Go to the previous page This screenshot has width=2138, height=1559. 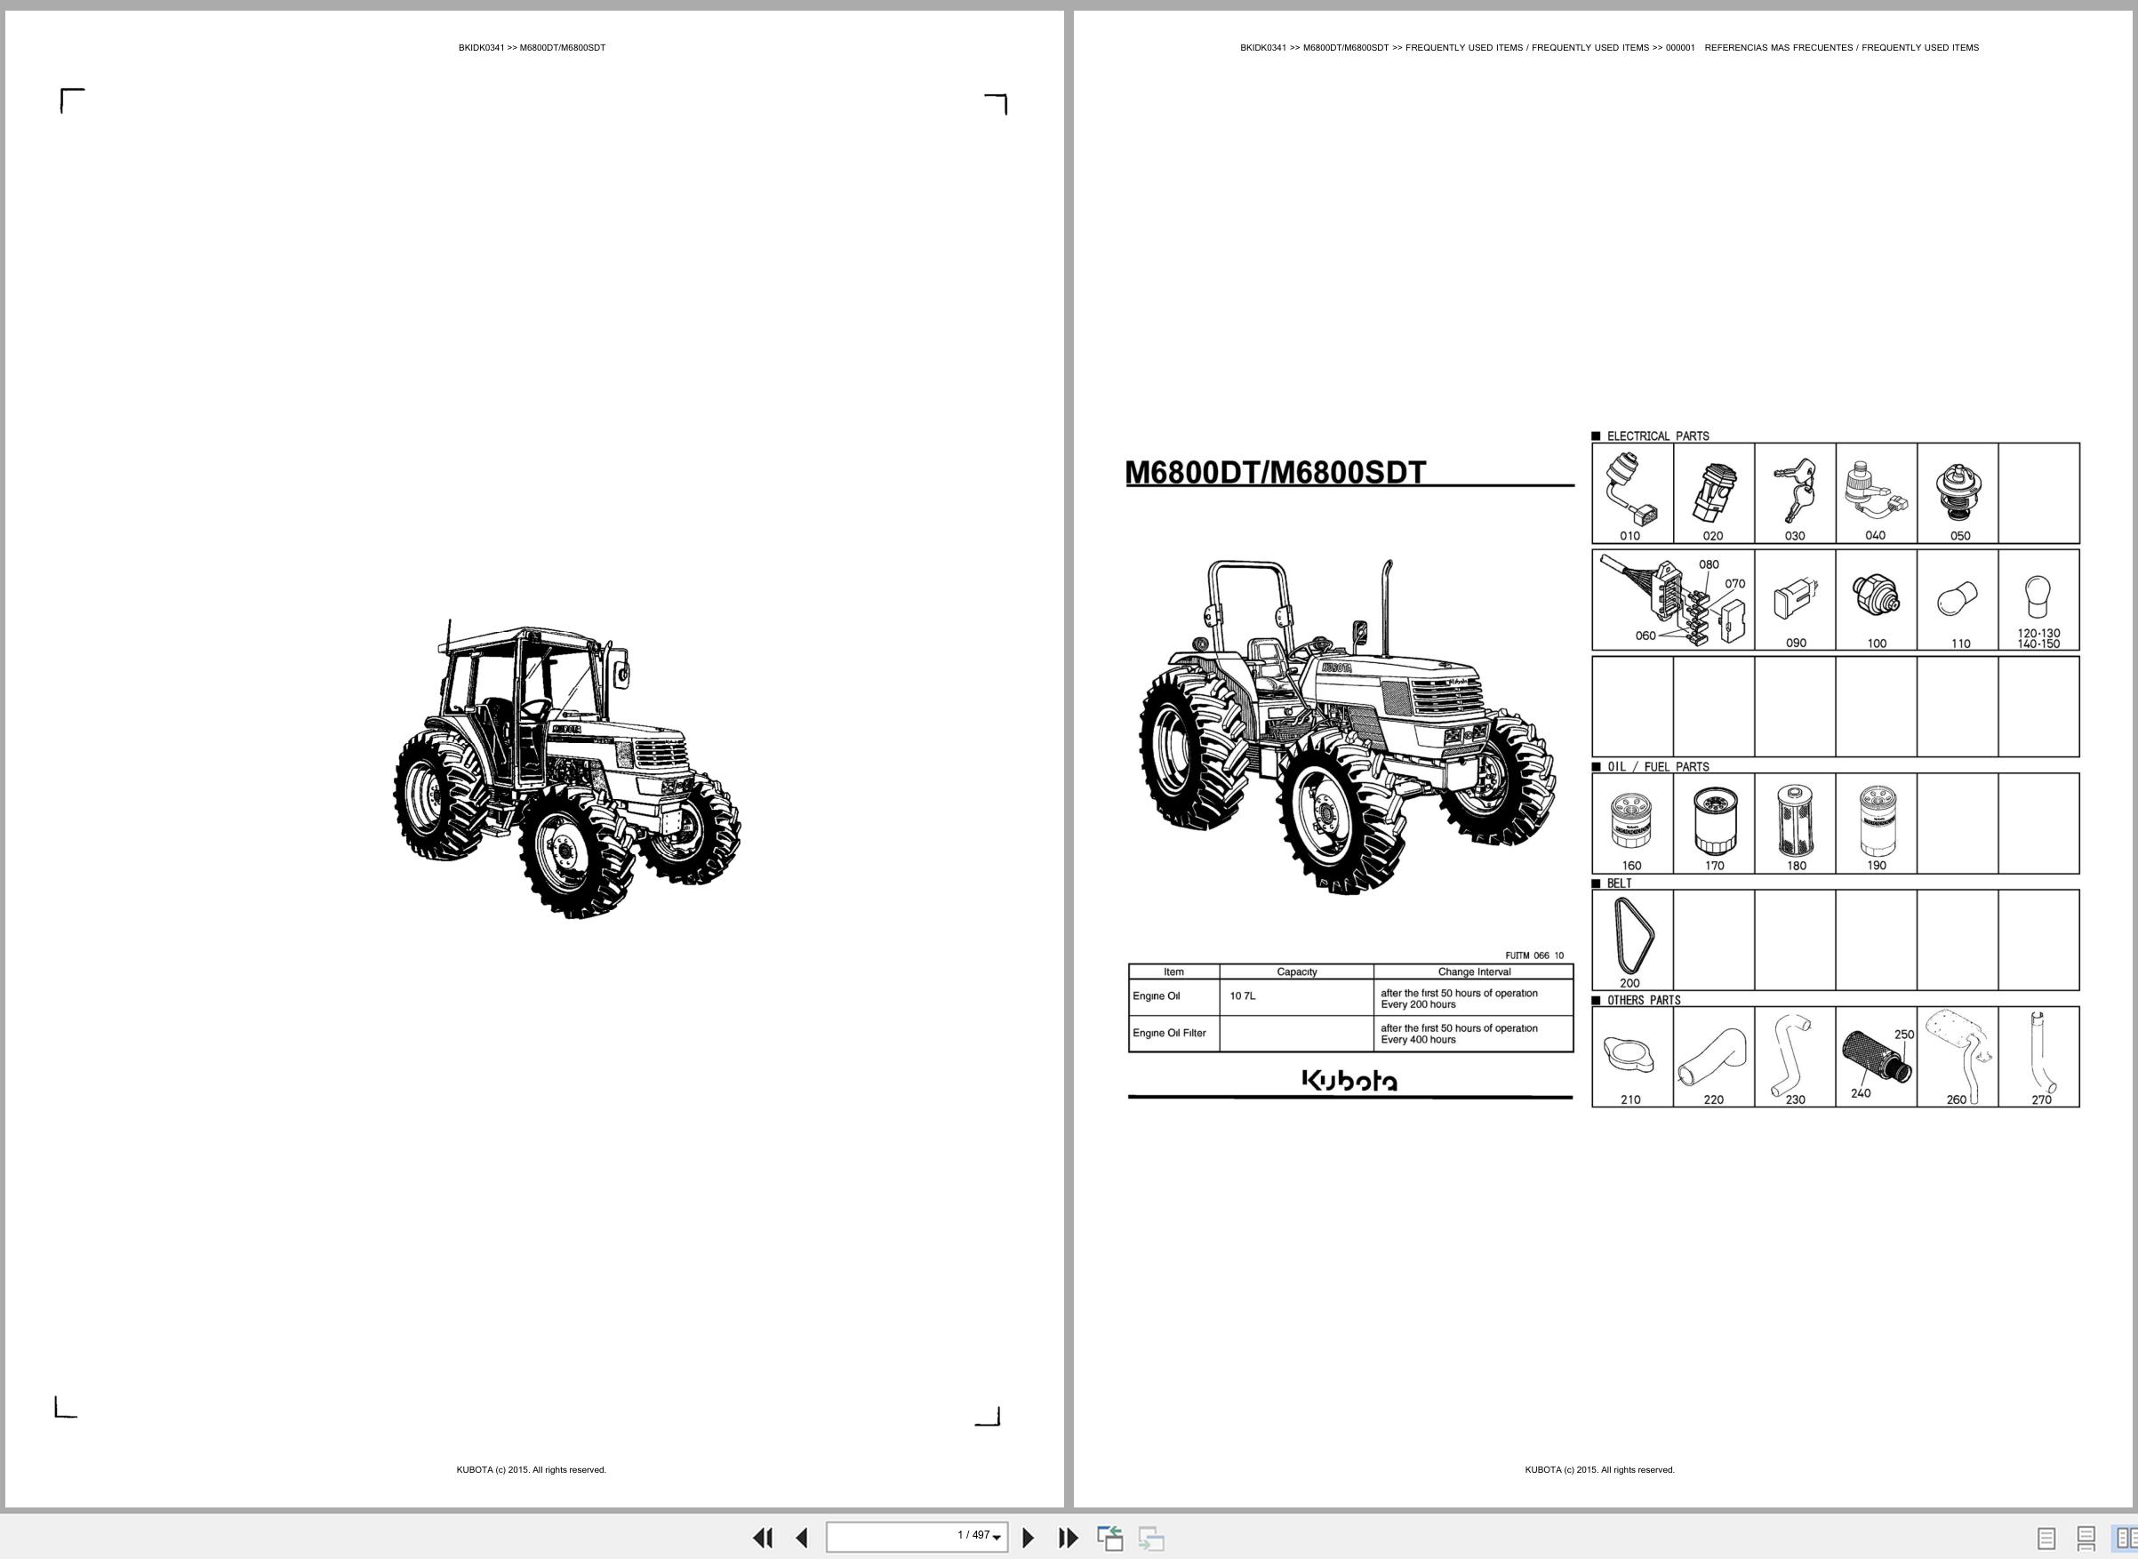point(801,1538)
